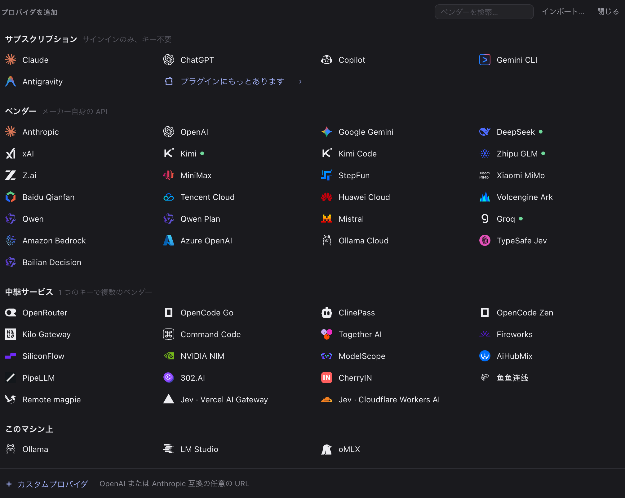Expand the plugins chevron arrow
625x498 pixels.
300,81
